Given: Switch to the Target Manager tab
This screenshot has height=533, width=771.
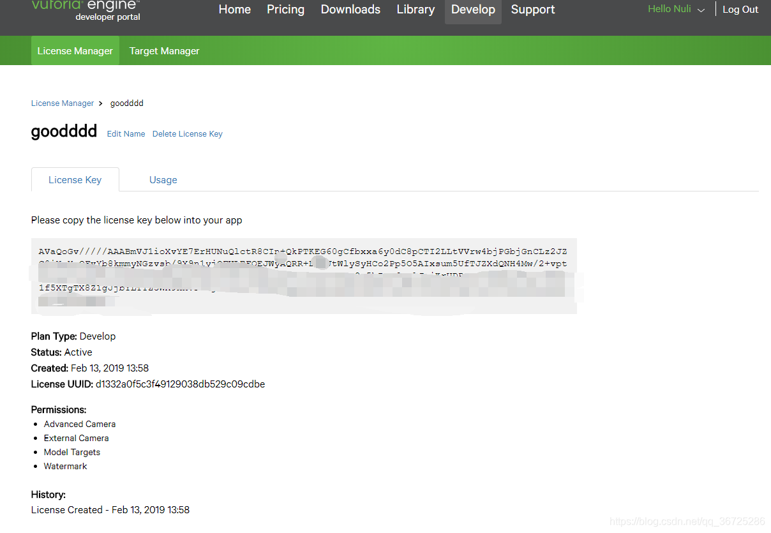Looking at the screenshot, I should [x=165, y=50].
